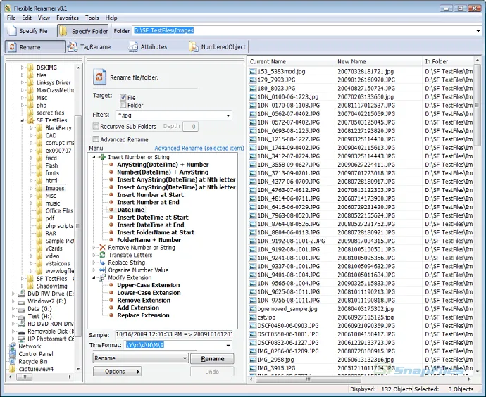Screen dimensions: 486x397
Task: Click the Options button
Action: click(117, 371)
